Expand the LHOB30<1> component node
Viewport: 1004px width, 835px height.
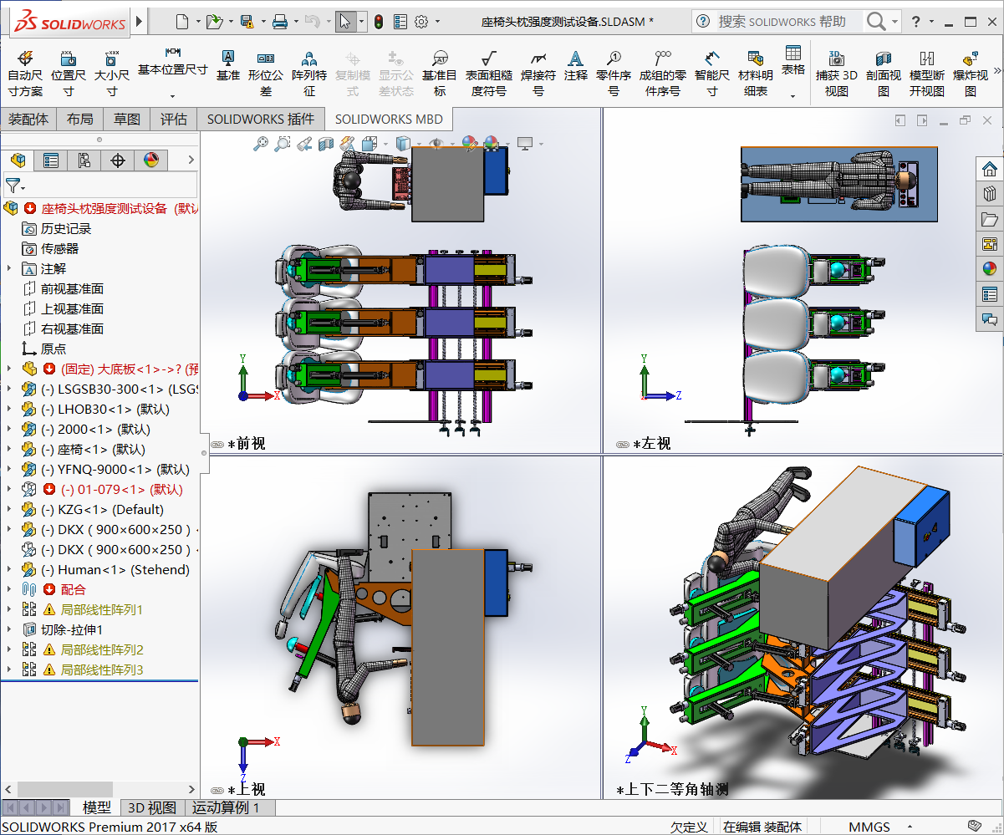(9, 409)
